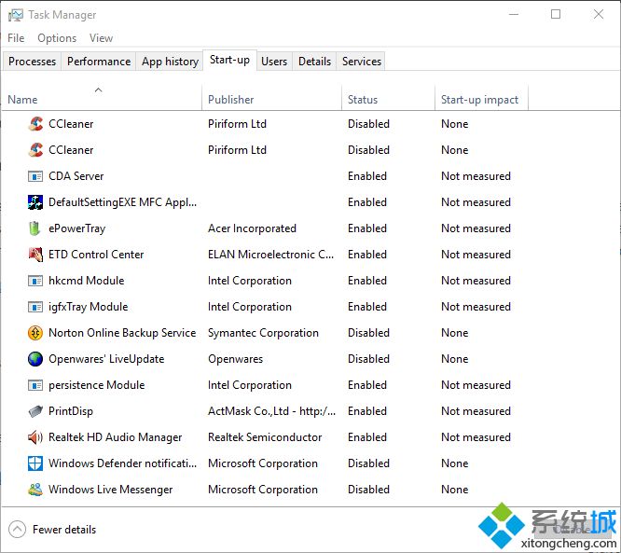The height and width of the screenshot is (553, 621).
Task: Click the first CCleaner icon with Piriform publisher
Action: click(x=35, y=124)
